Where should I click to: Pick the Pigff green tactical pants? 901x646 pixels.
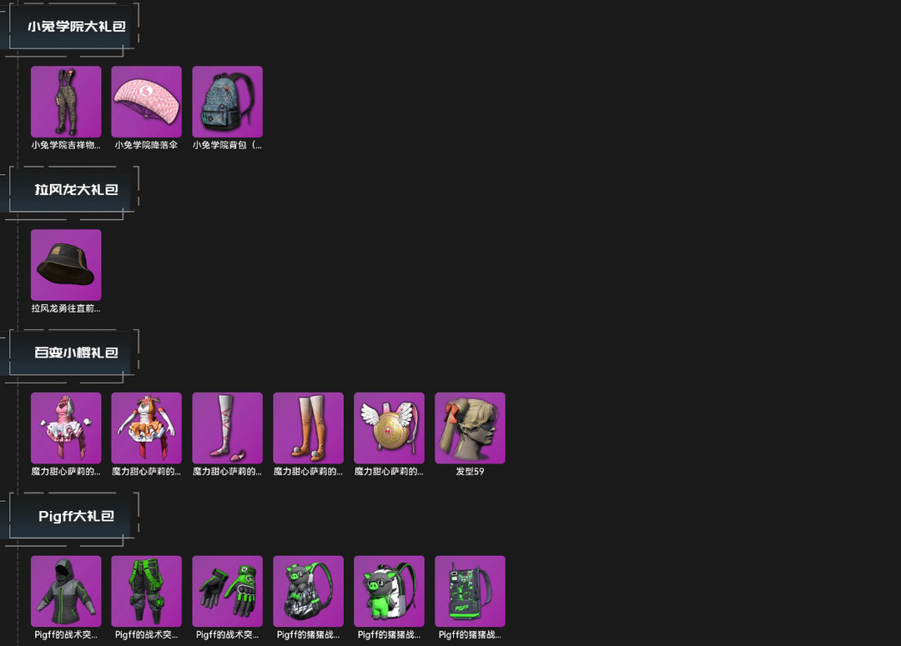point(147,591)
